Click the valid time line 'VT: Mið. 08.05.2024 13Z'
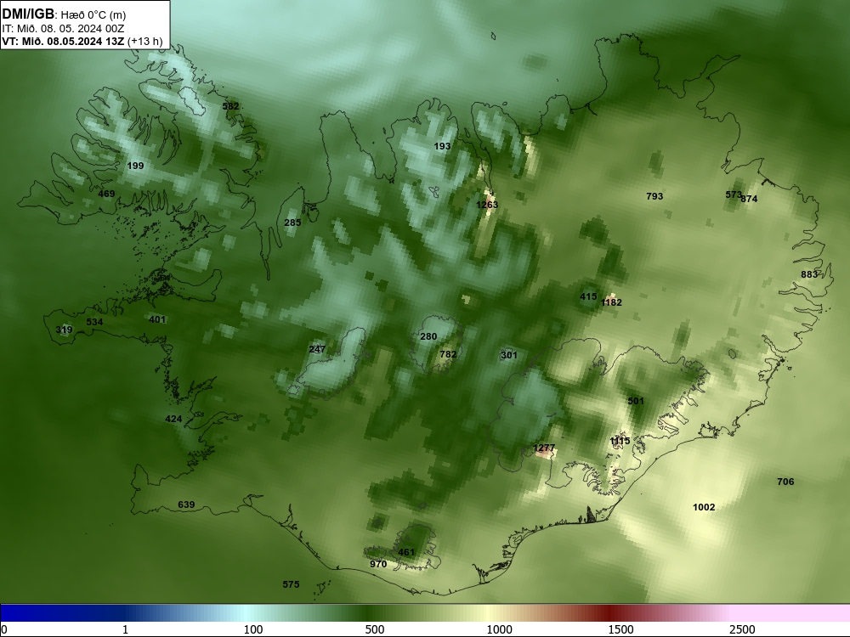The width and height of the screenshot is (850, 637). click(63, 41)
